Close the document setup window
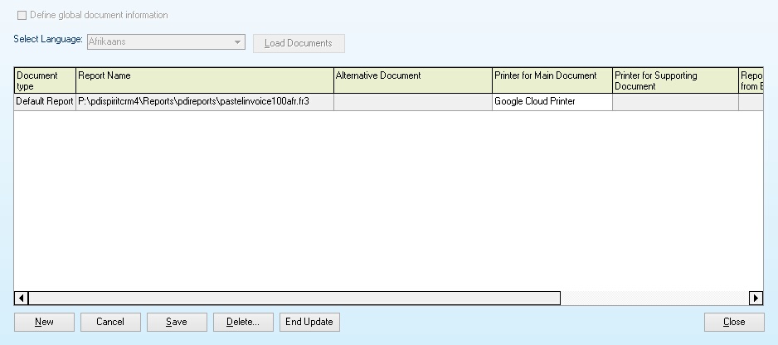 tap(733, 322)
